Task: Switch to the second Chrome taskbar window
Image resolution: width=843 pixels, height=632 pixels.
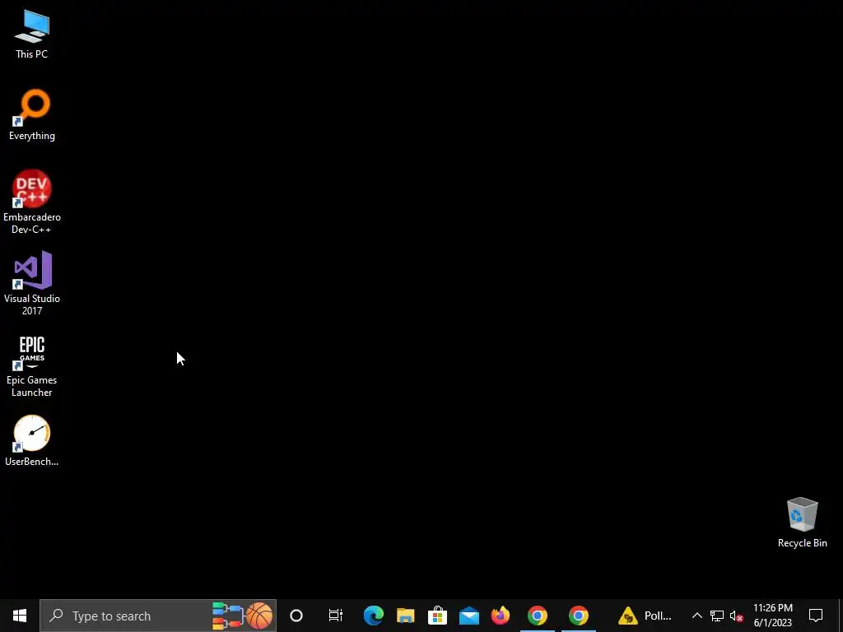Action: pos(579,616)
